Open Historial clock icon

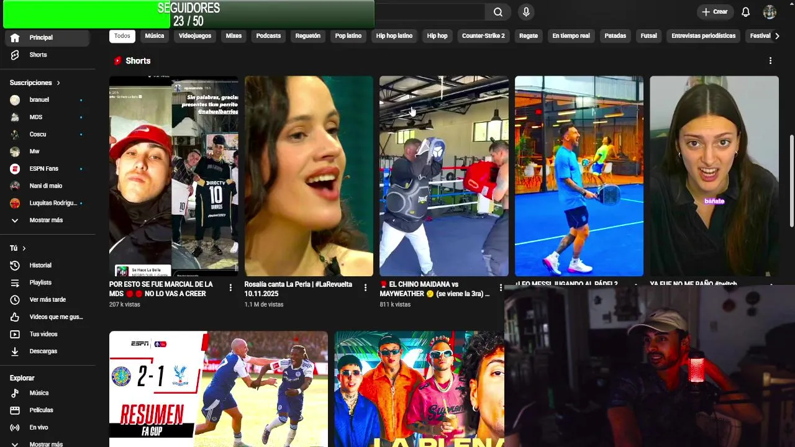15,265
